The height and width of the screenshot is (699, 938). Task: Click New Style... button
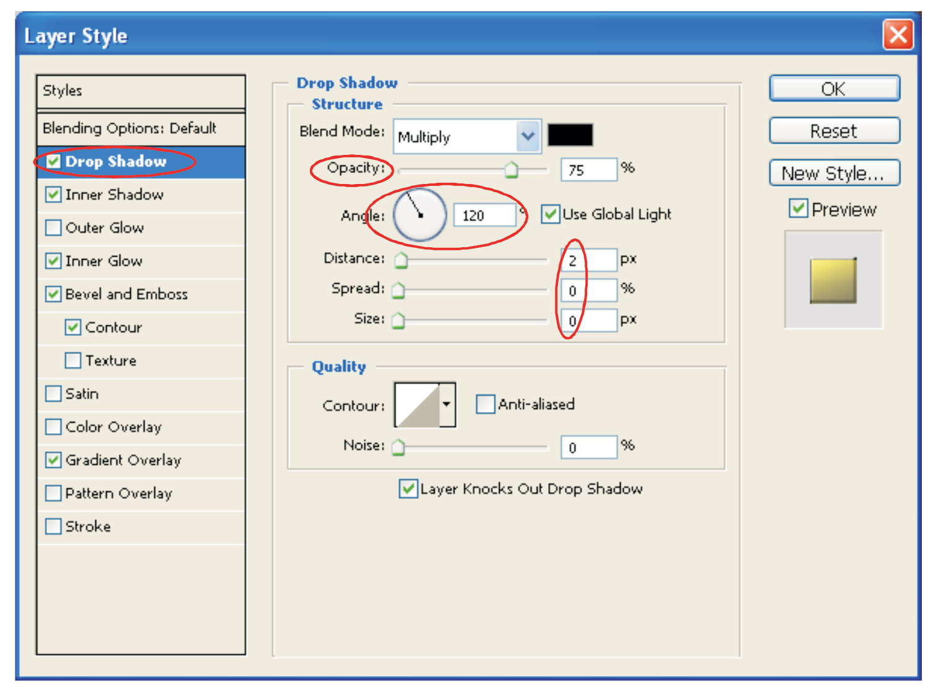(x=834, y=173)
